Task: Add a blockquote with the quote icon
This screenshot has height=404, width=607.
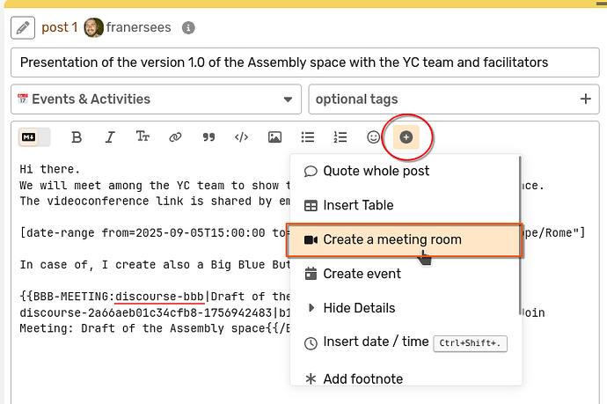Action: (x=208, y=137)
